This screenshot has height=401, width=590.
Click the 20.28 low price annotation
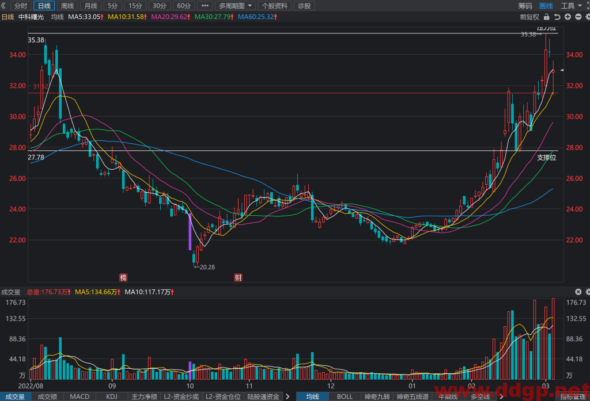[205, 267]
